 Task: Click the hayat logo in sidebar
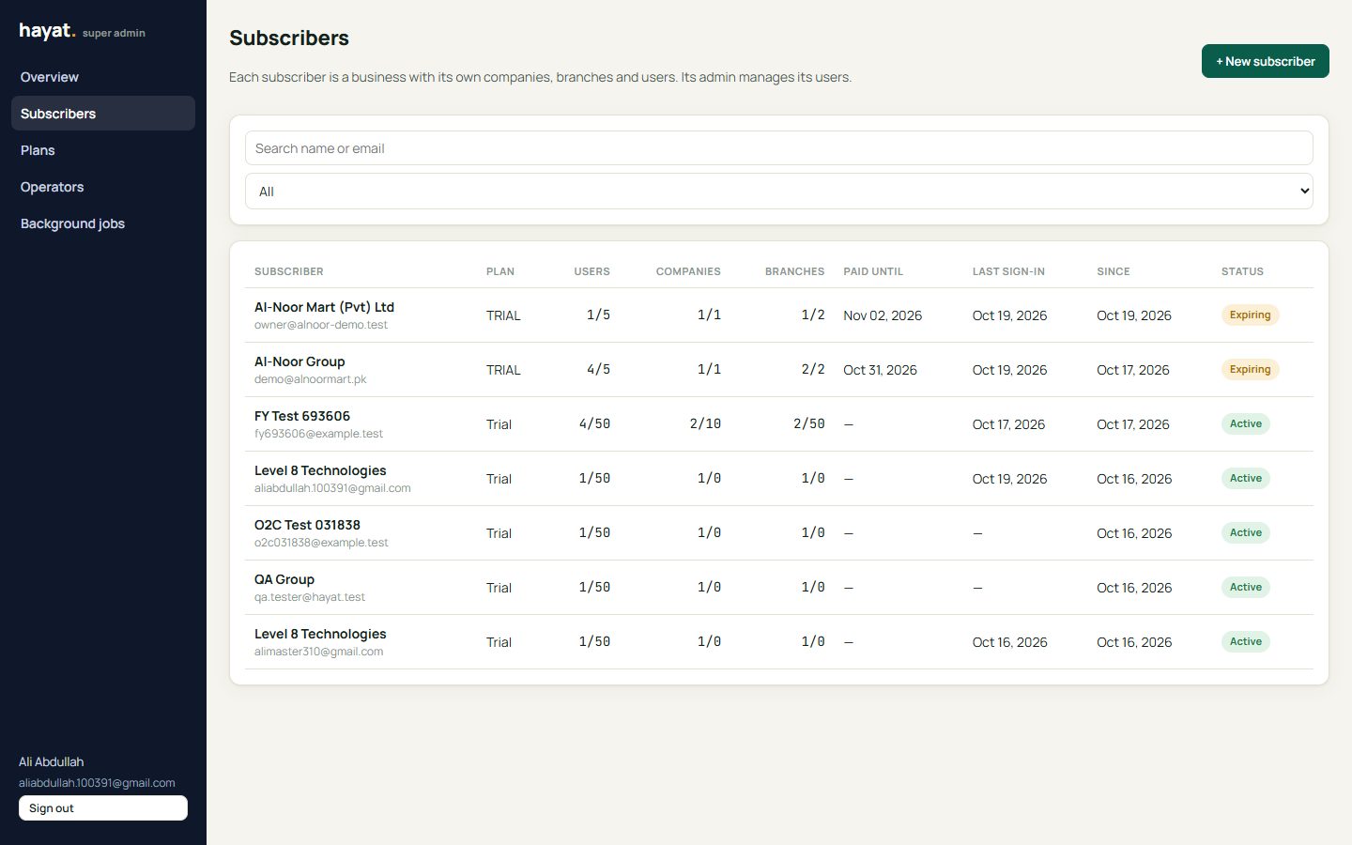click(47, 31)
